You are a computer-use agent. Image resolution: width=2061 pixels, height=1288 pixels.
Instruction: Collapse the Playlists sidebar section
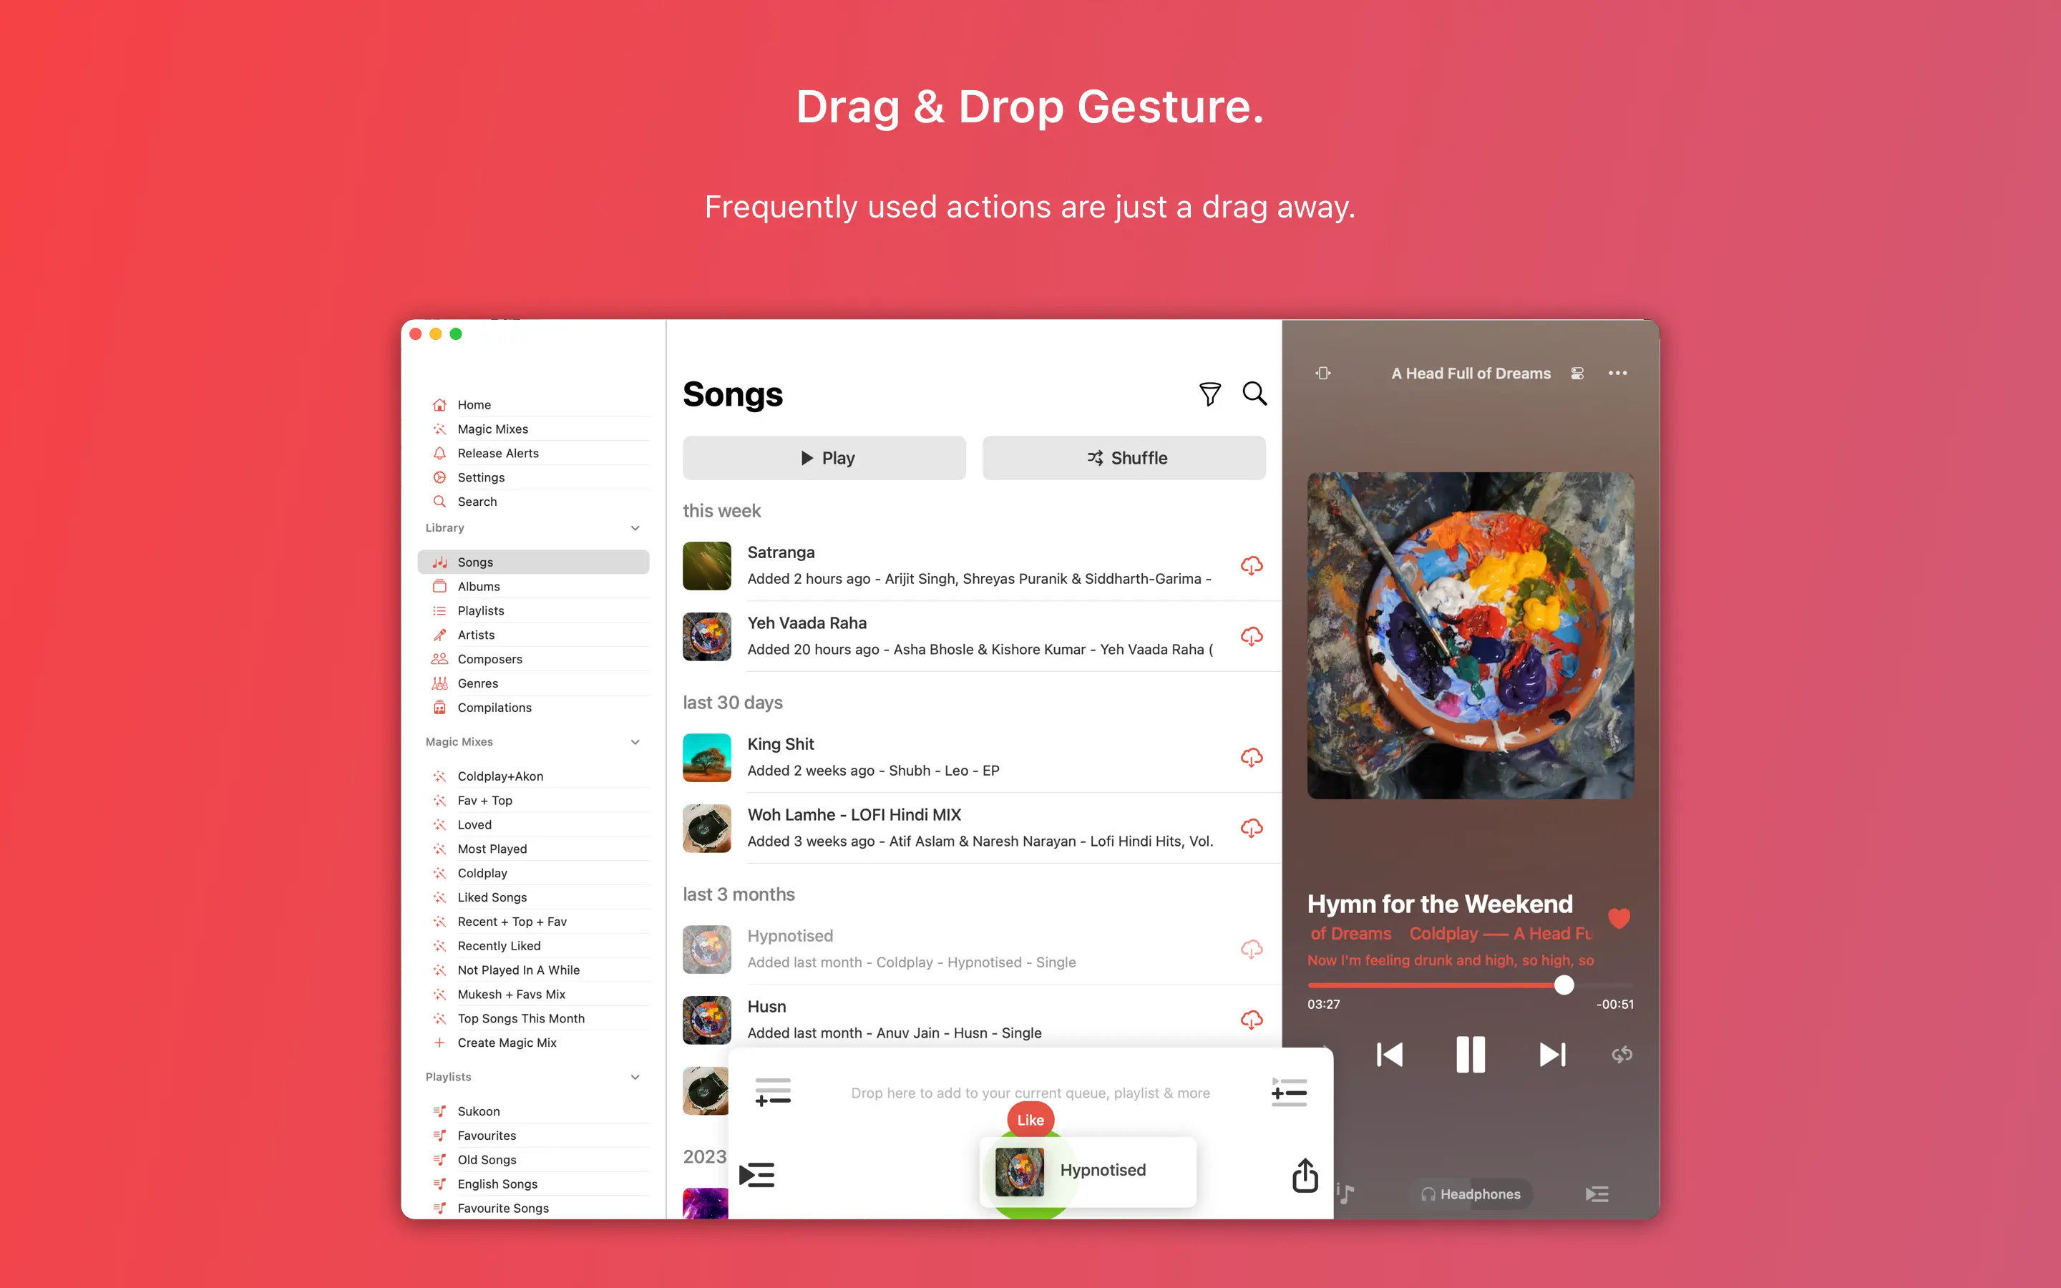[x=635, y=1077]
